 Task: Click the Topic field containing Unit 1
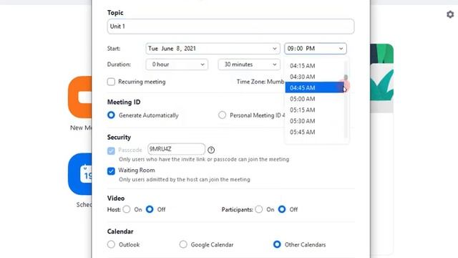pyautogui.click(x=230, y=27)
